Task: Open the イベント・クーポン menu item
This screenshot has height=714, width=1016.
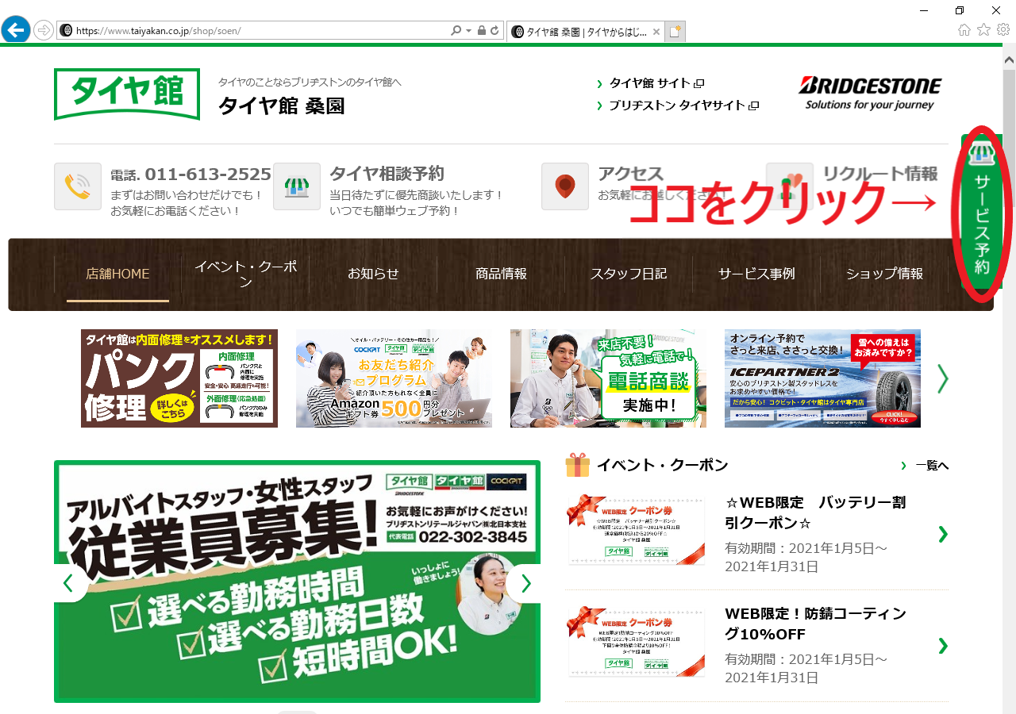Action: 245,274
